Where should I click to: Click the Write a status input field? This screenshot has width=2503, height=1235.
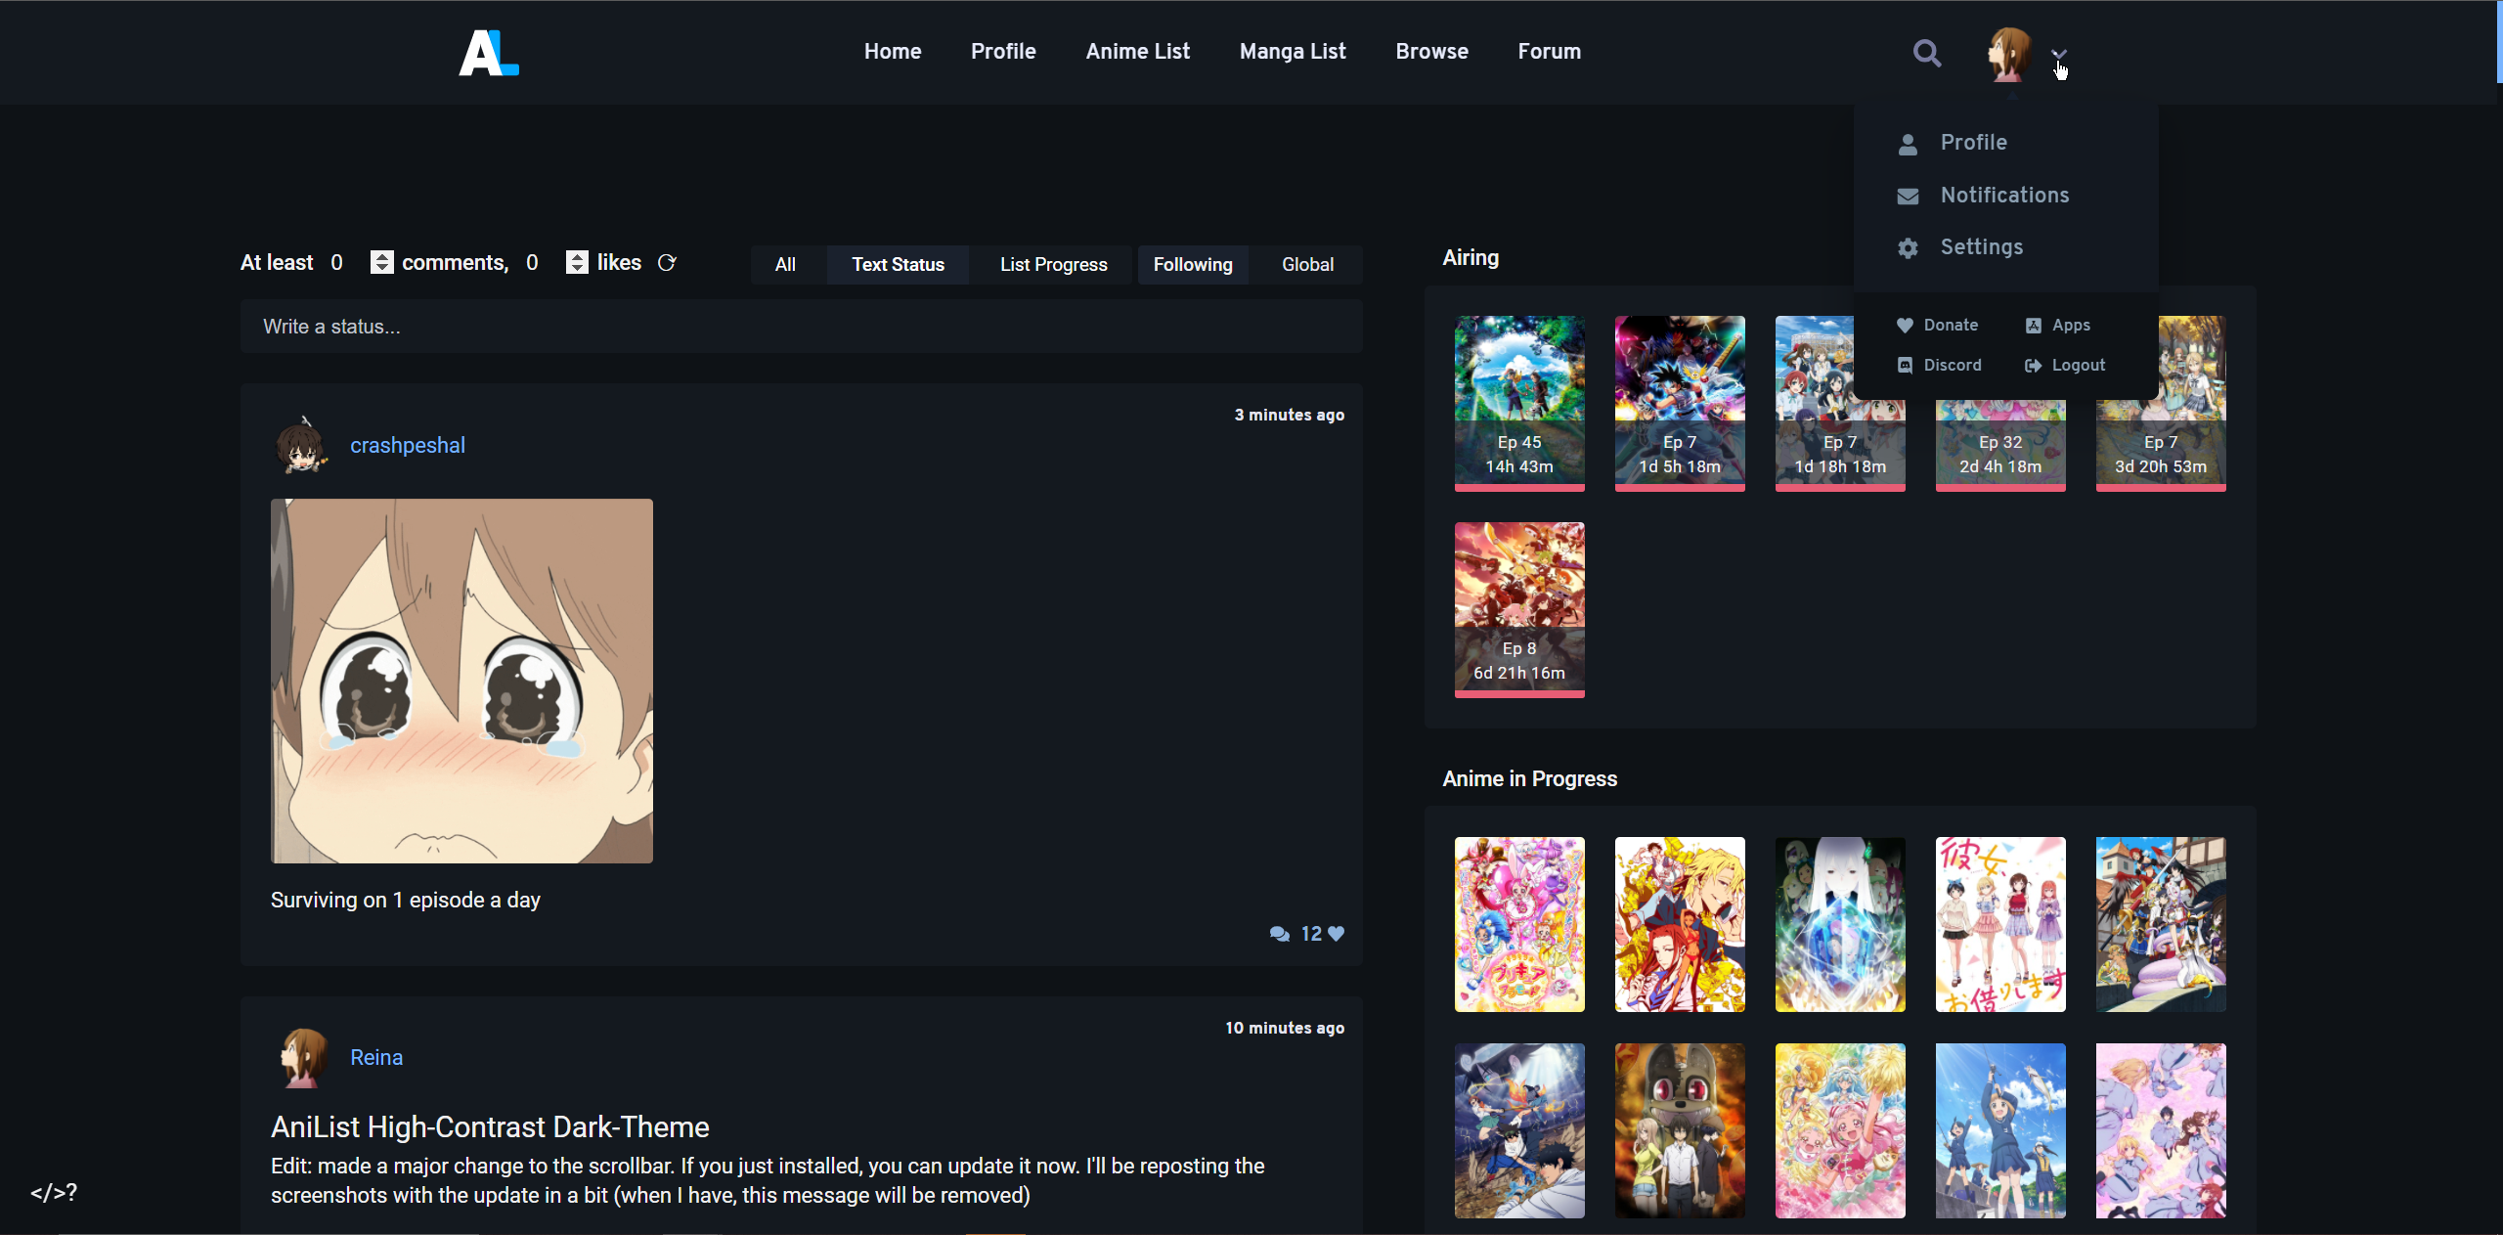coord(801,327)
